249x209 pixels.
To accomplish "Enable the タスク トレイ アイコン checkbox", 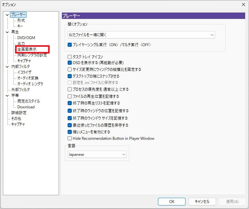I will tap(70, 57).
